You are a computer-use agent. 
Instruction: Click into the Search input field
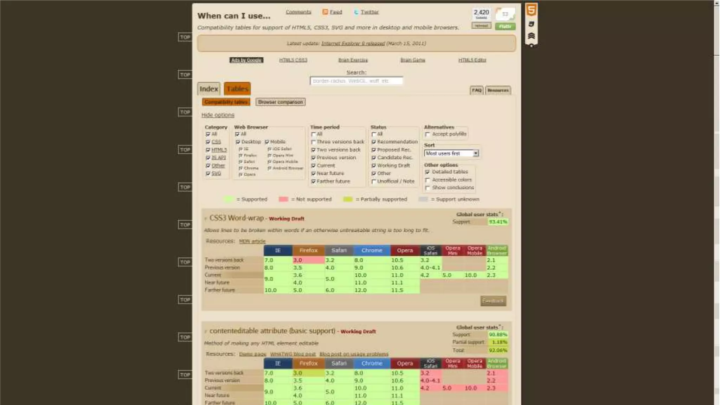coord(356,81)
